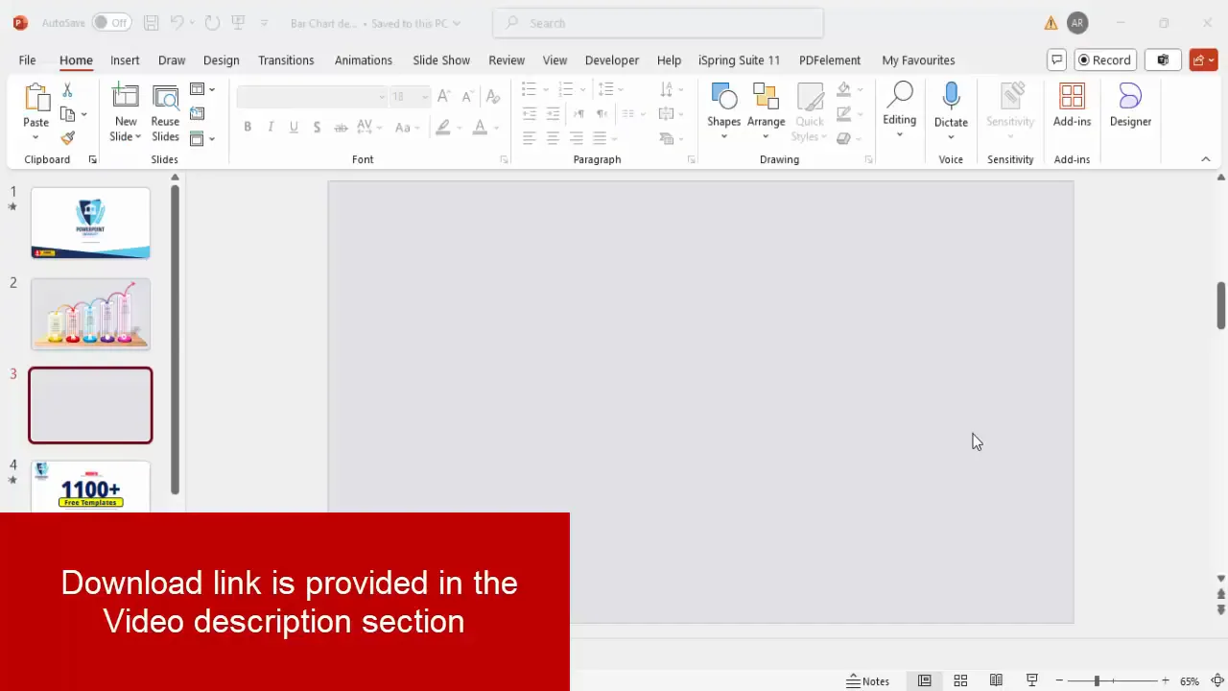Collapse the ribbon with chevron
This screenshot has height=691, width=1228.
click(1206, 159)
